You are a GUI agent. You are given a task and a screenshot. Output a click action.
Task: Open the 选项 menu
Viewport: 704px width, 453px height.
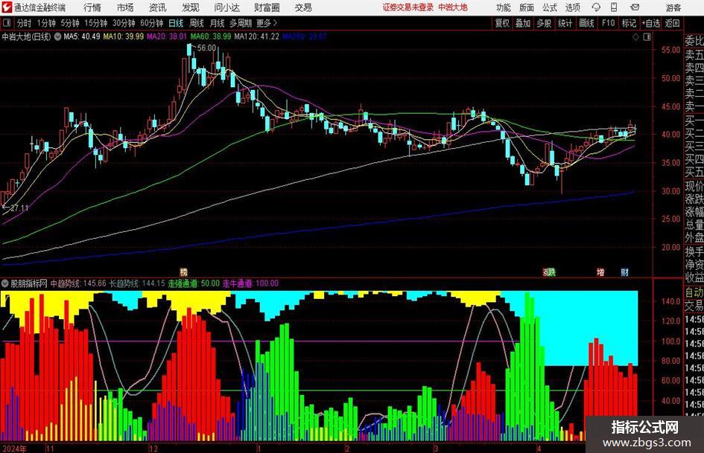point(572,7)
